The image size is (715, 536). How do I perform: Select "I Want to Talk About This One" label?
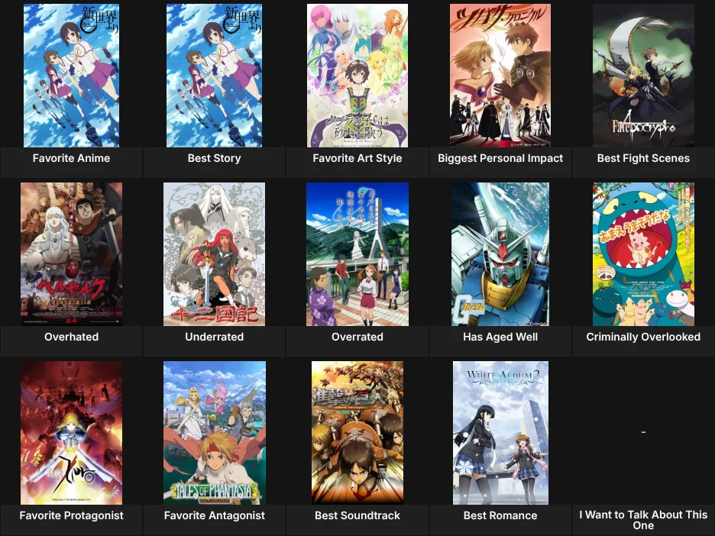click(x=643, y=520)
